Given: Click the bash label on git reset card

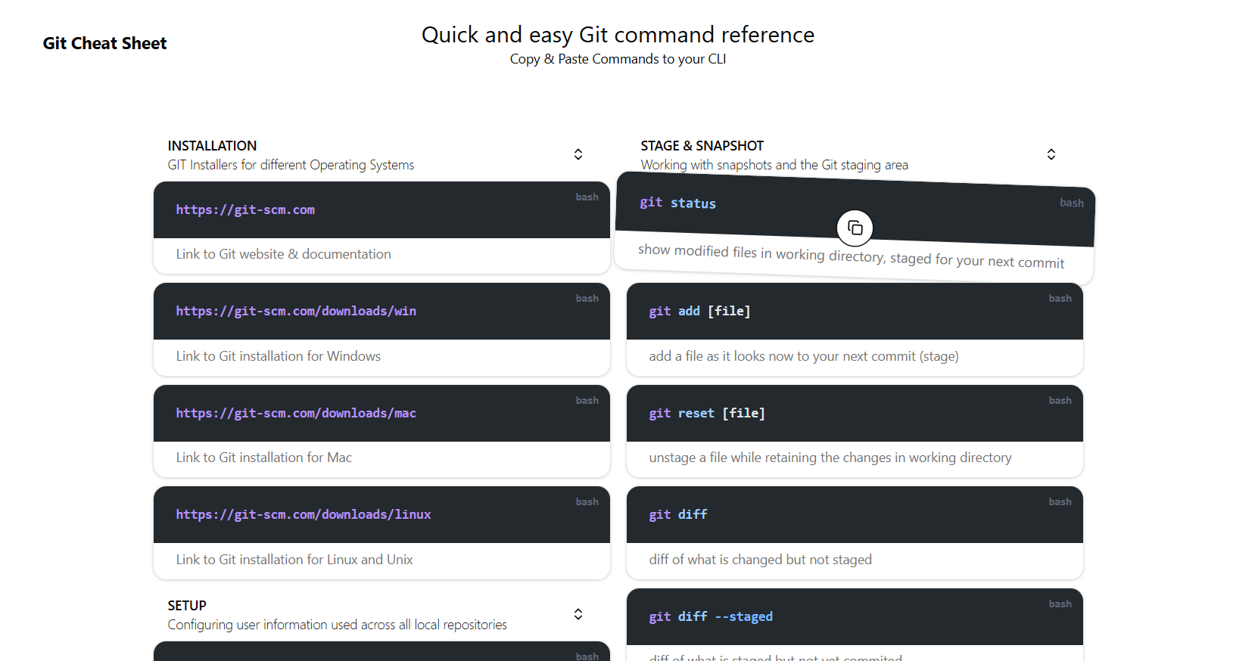Looking at the screenshot, I should click(x=1060, y=400).
